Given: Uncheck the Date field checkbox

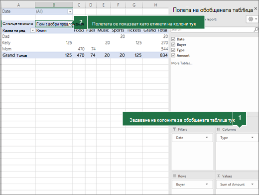Looking at the screenshot, I should [173, 39].
